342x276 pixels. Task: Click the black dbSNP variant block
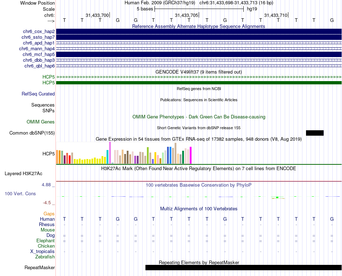tap(315, 133)
